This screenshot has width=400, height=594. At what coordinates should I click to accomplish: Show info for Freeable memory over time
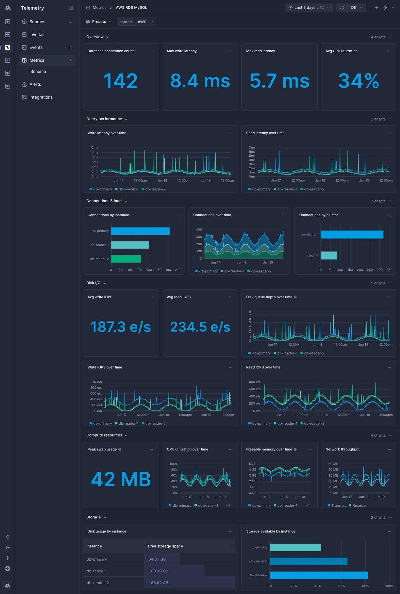(x=295, y=449)
